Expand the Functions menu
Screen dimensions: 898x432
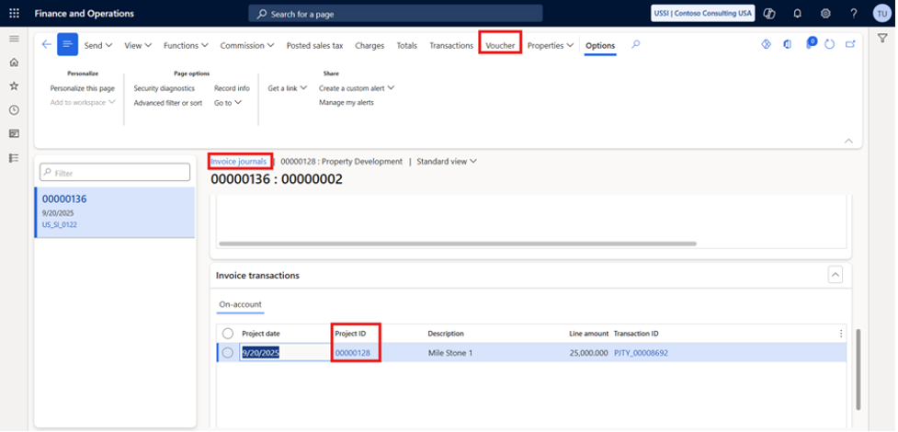click(186, 45)
